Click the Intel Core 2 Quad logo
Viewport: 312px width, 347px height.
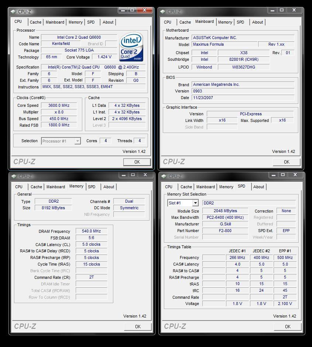pos(131,47)
